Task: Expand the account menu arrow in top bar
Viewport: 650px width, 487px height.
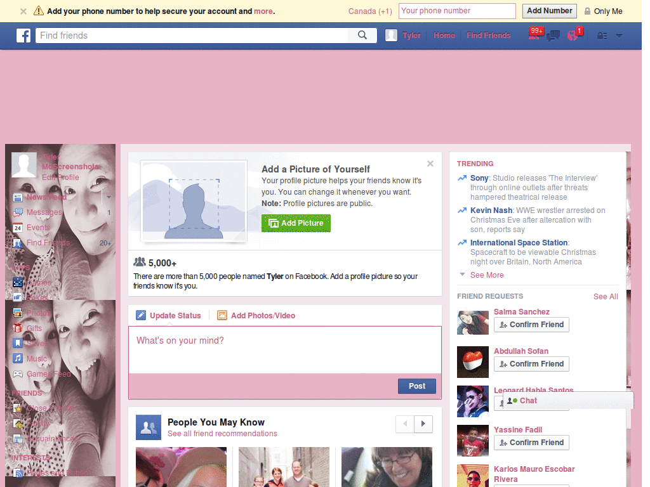Action: (619, 36)
